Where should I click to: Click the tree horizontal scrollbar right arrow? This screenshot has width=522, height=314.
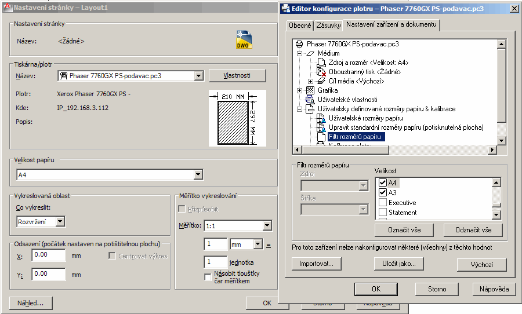point(492,150)
